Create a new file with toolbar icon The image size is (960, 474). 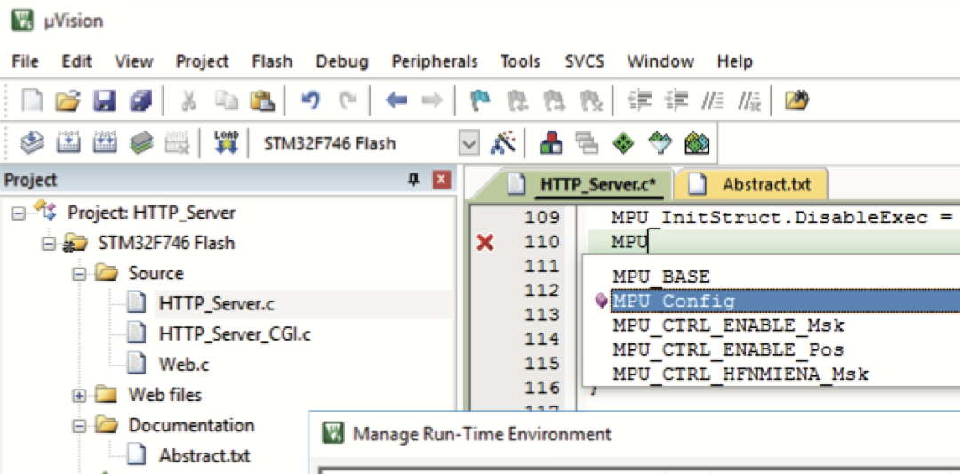coord(32,101)
